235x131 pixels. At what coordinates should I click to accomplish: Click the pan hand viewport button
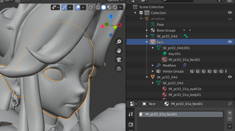(x=119, y=51)
